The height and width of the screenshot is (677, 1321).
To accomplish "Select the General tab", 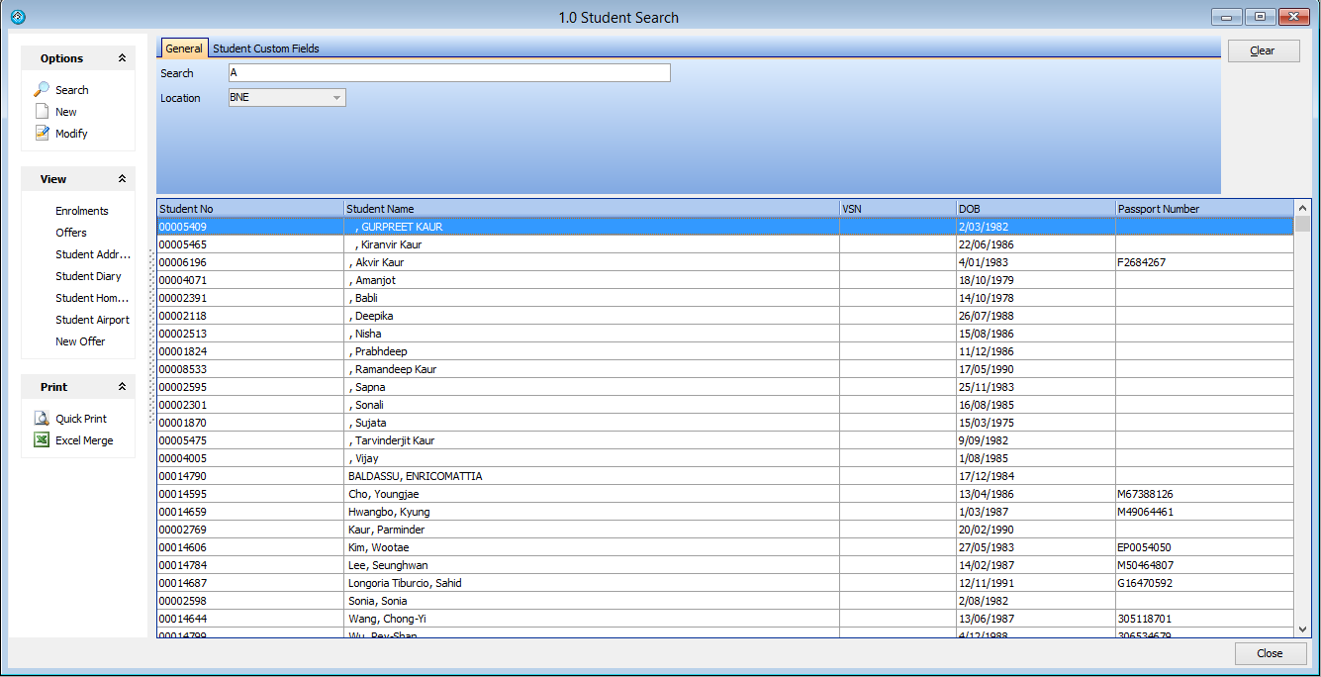I will click(183, 48).
